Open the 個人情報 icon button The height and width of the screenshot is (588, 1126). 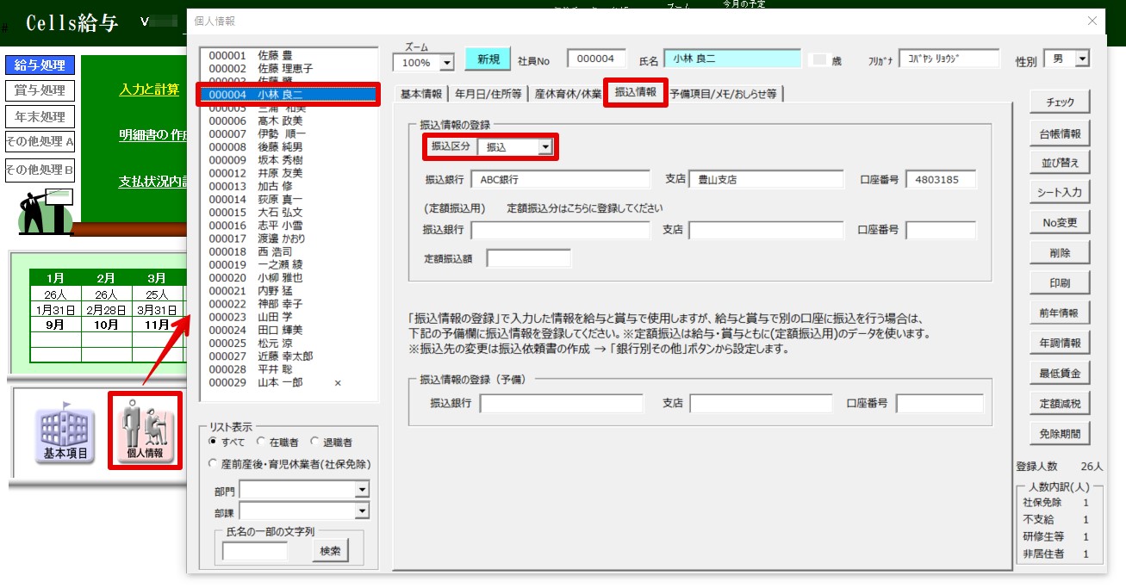point(145,430)
